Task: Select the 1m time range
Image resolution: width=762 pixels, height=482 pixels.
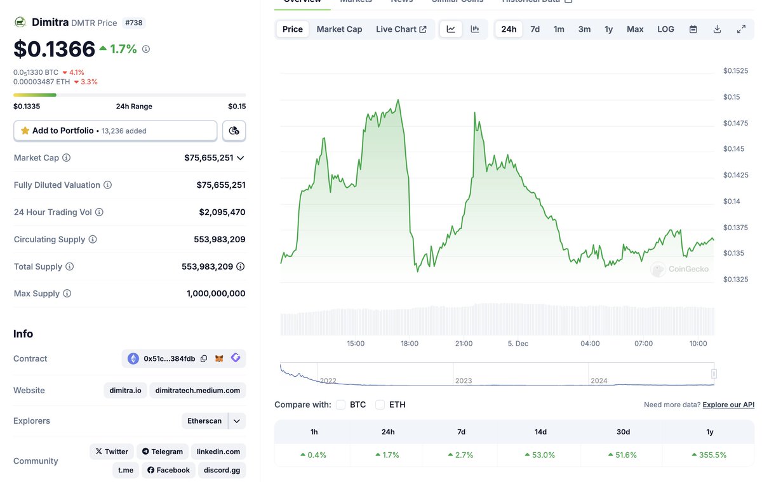Action: 559,29
